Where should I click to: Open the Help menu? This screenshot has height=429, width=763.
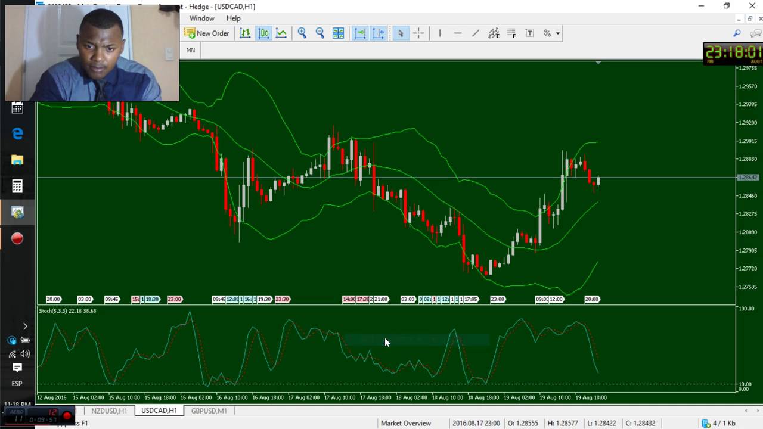pyautogui.click(x=234, y=18)
